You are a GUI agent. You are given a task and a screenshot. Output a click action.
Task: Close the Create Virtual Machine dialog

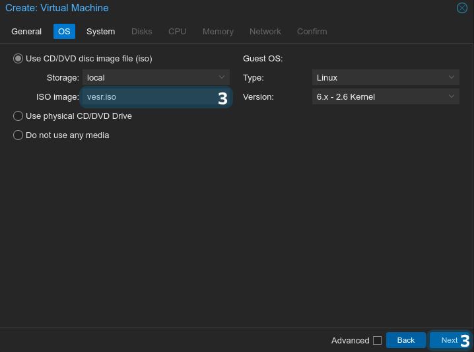[462, 8]
